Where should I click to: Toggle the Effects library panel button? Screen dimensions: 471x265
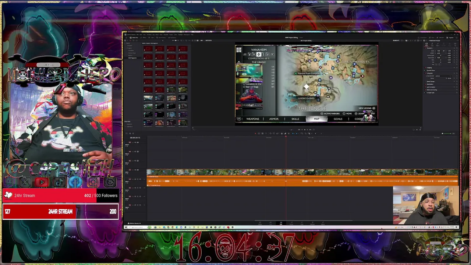coord(143,38)
